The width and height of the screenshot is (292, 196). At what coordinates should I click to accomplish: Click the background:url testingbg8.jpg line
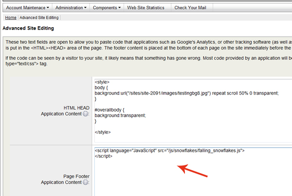point(186,93)
